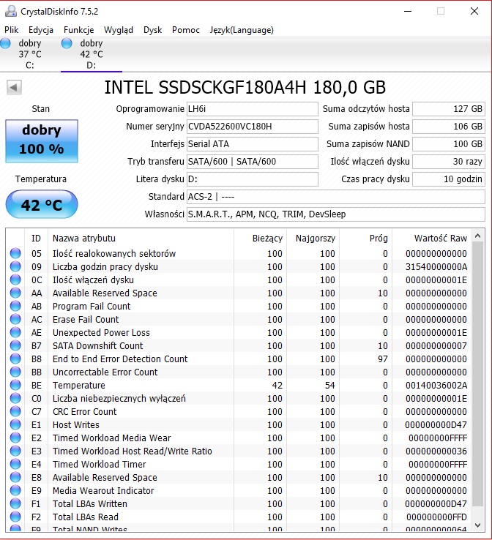The height and width of the screenshot is (540, 492).
Task: Select the Liczba niebezpiecznych wyłączeń row
Action: coord(239,399)
